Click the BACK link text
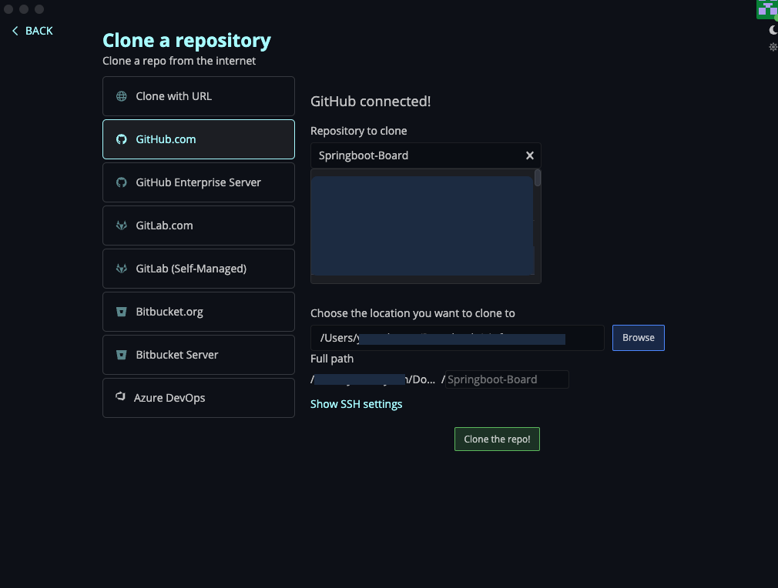778x588 pixels. pyautogui.click(x=39, y=31)
